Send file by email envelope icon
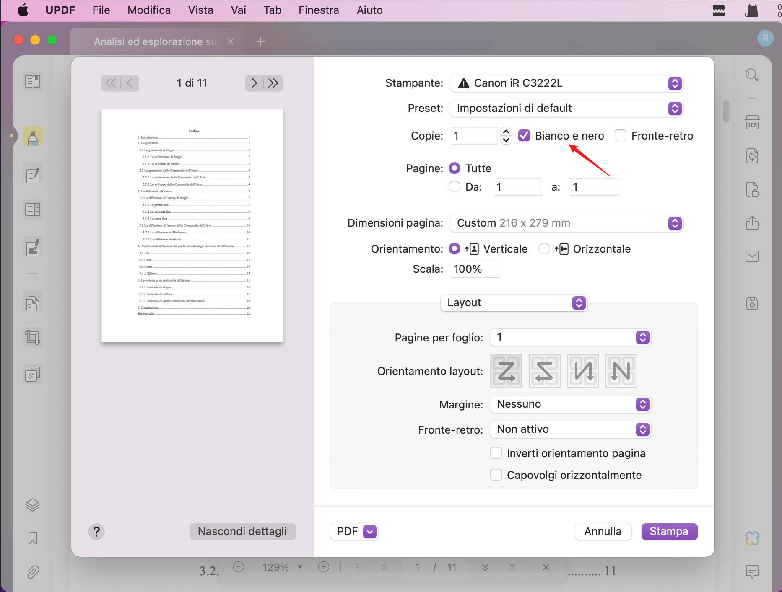This screenshot has height=592, width=782. 752,256
